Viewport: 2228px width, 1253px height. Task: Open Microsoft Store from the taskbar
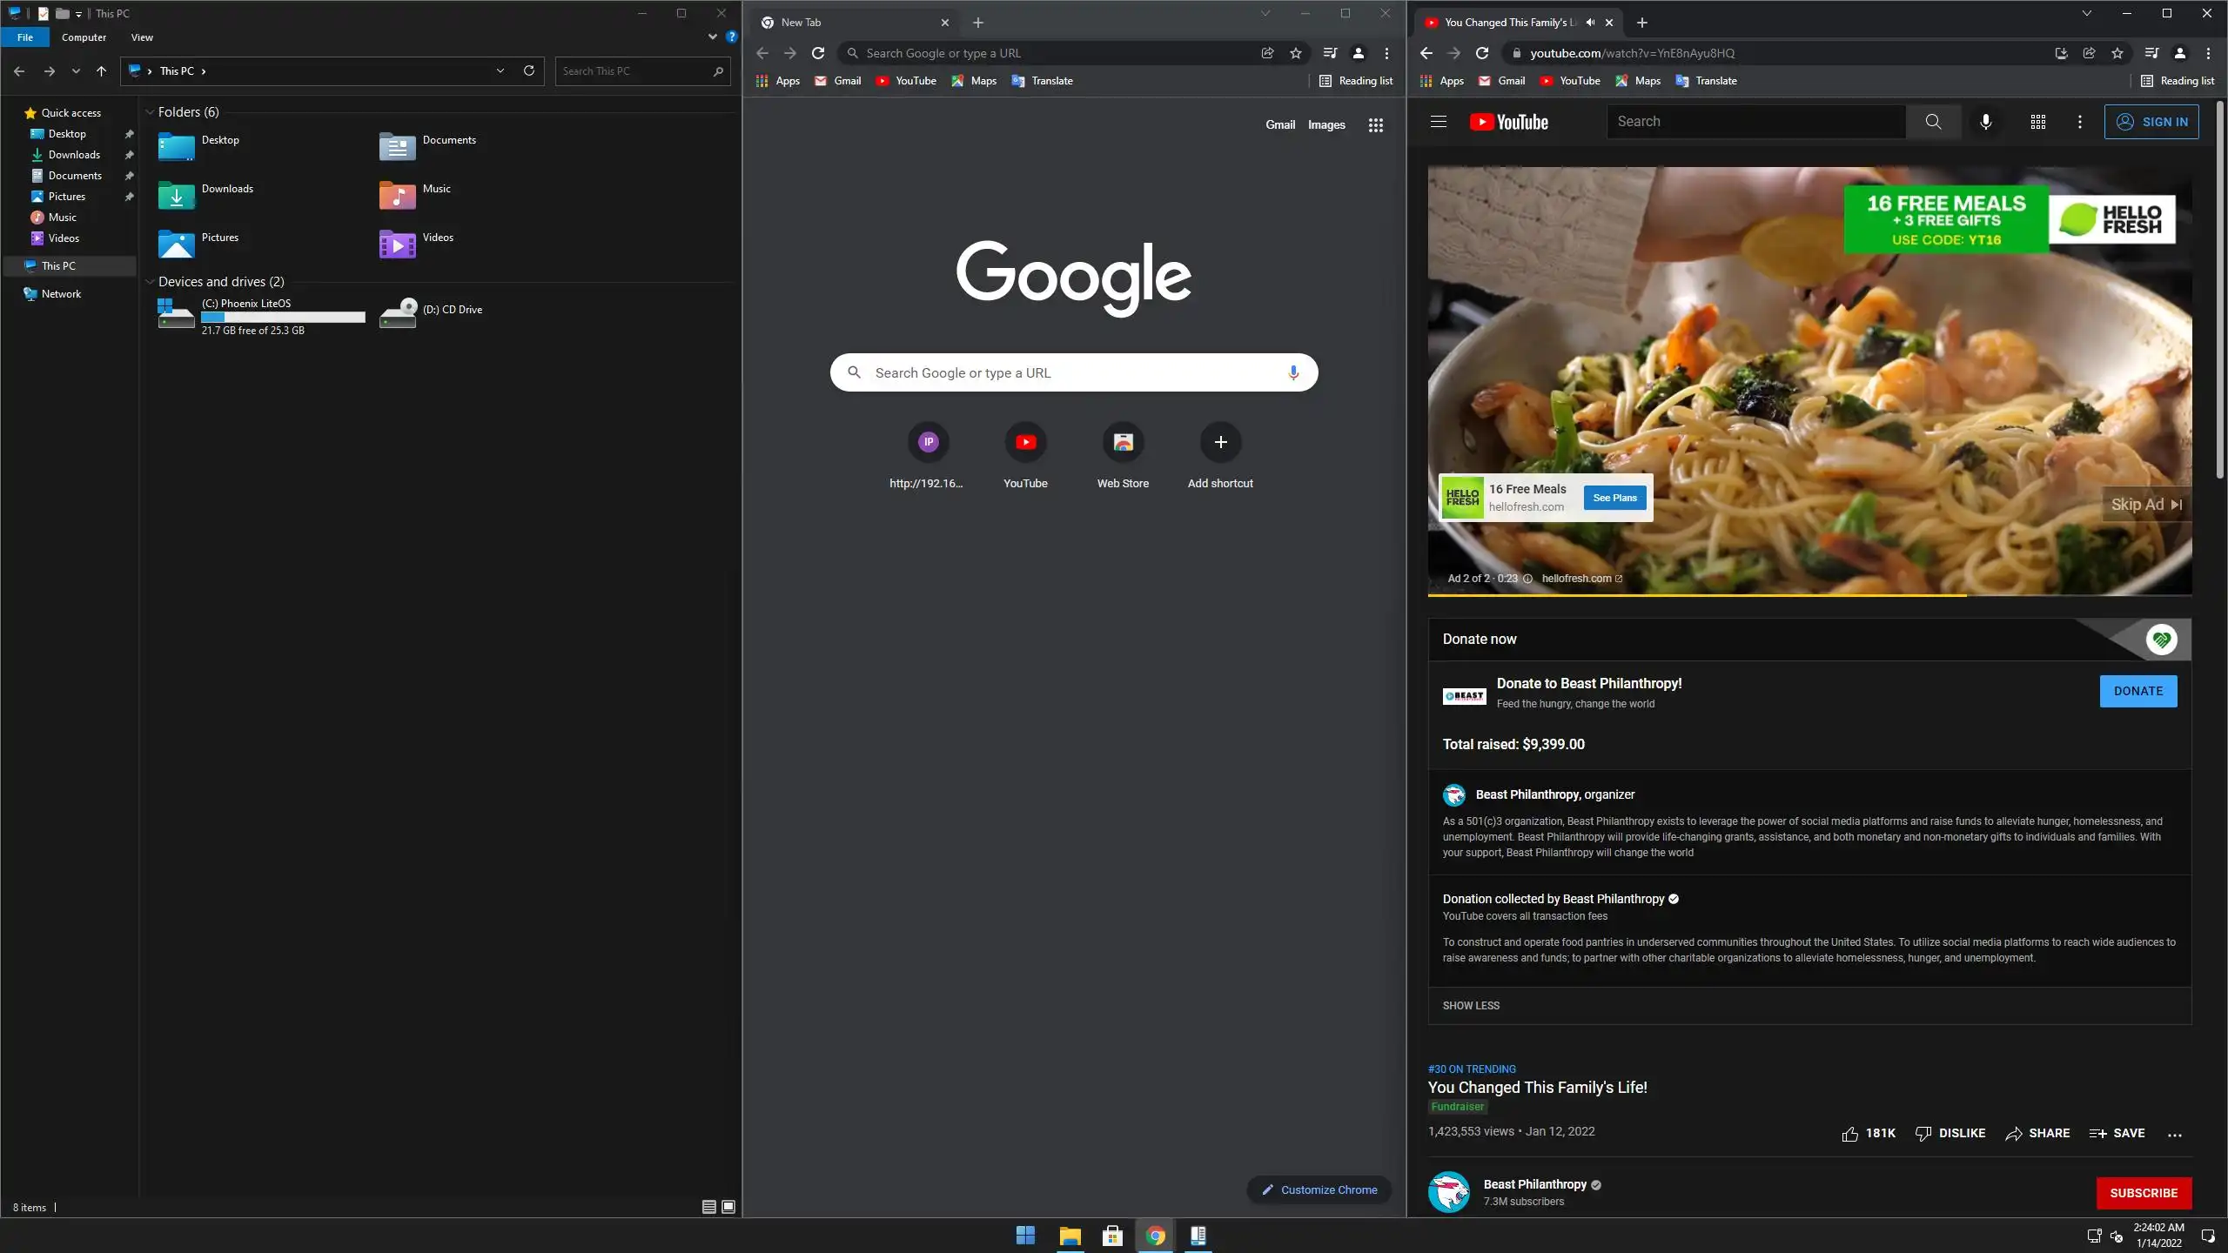click(1112, 1236)
